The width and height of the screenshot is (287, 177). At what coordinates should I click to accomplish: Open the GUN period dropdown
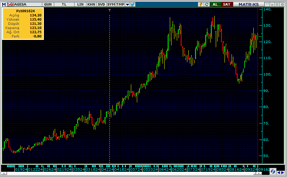pyautogui.click(x=48, y=4)
